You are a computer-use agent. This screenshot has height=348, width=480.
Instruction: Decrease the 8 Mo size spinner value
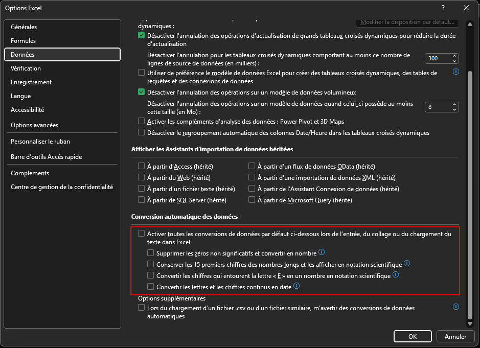pyautogui.click(x=454, y=109)
